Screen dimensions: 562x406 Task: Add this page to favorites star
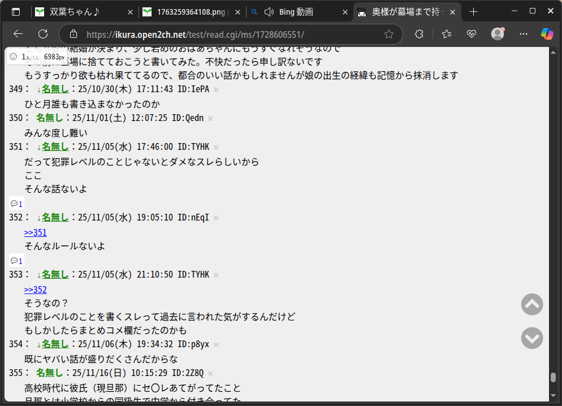tap(389, 34)
